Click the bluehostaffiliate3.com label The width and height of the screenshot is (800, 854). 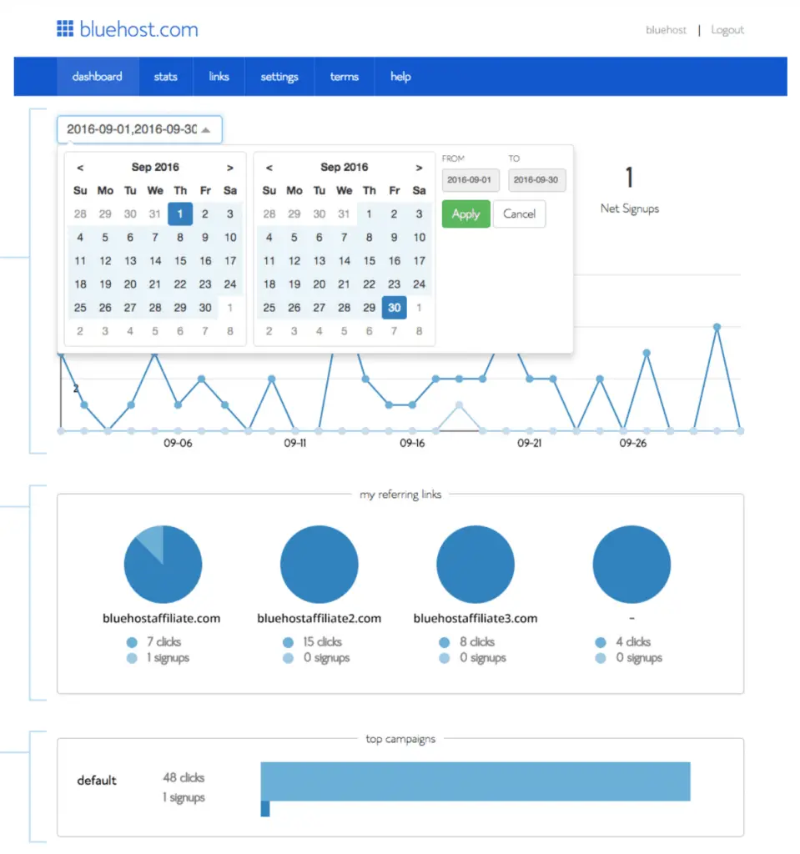pyautogui.click(x=475, y=618)
